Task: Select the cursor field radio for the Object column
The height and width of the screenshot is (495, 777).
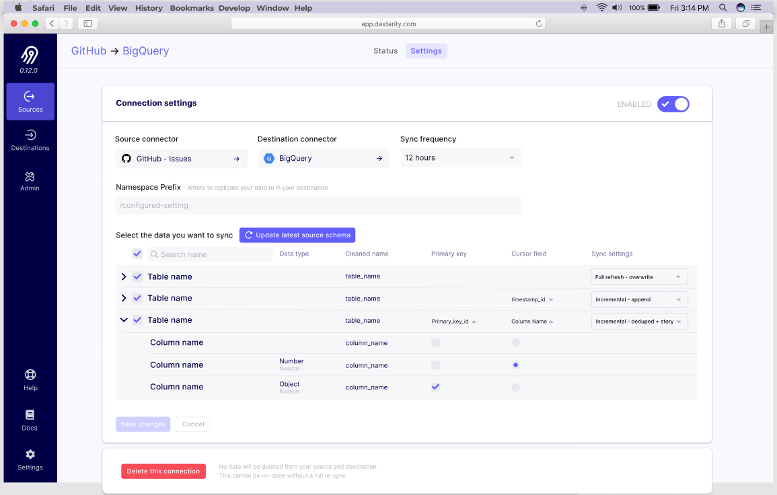Action: point(515,387)
